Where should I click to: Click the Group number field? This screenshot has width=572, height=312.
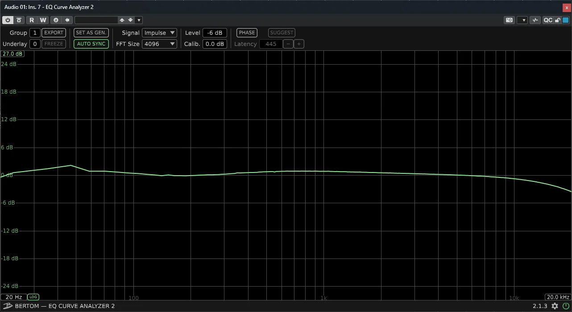pyautogui.click(x=35, y=33)
